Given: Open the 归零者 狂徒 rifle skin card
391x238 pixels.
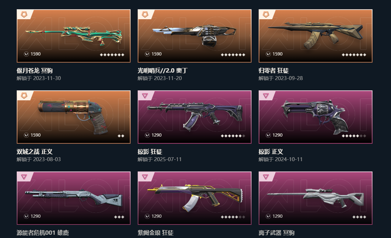Looking at the screenshot, I should 315,36.
